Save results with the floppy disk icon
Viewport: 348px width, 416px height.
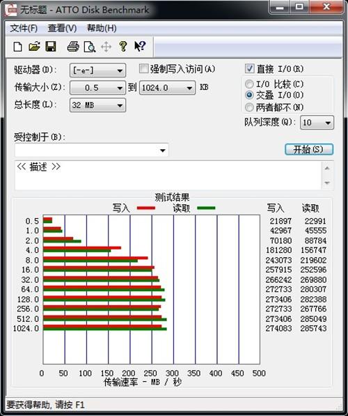pyautogui.click(x=51, y=47)
